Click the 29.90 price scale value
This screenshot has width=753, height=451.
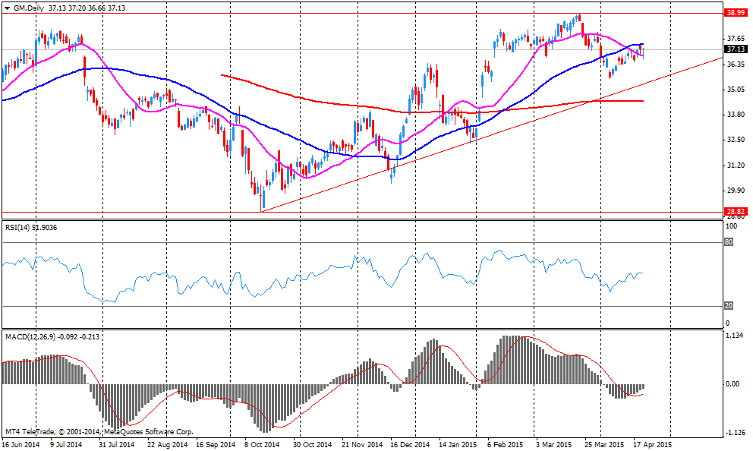click(x=736, y=191)
